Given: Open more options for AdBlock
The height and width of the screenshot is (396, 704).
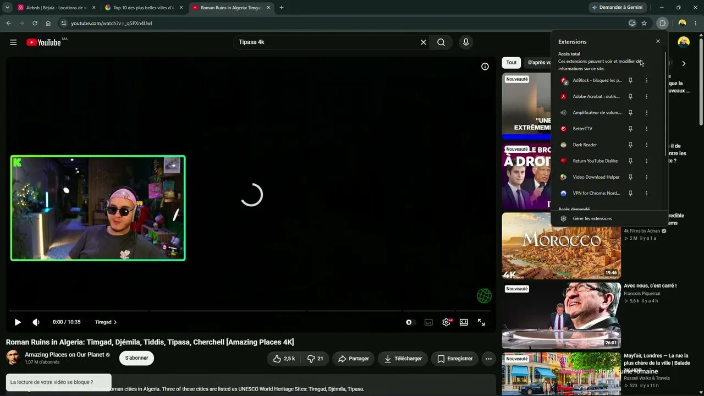Looking at the screenshot, I should tap(647, 80).
